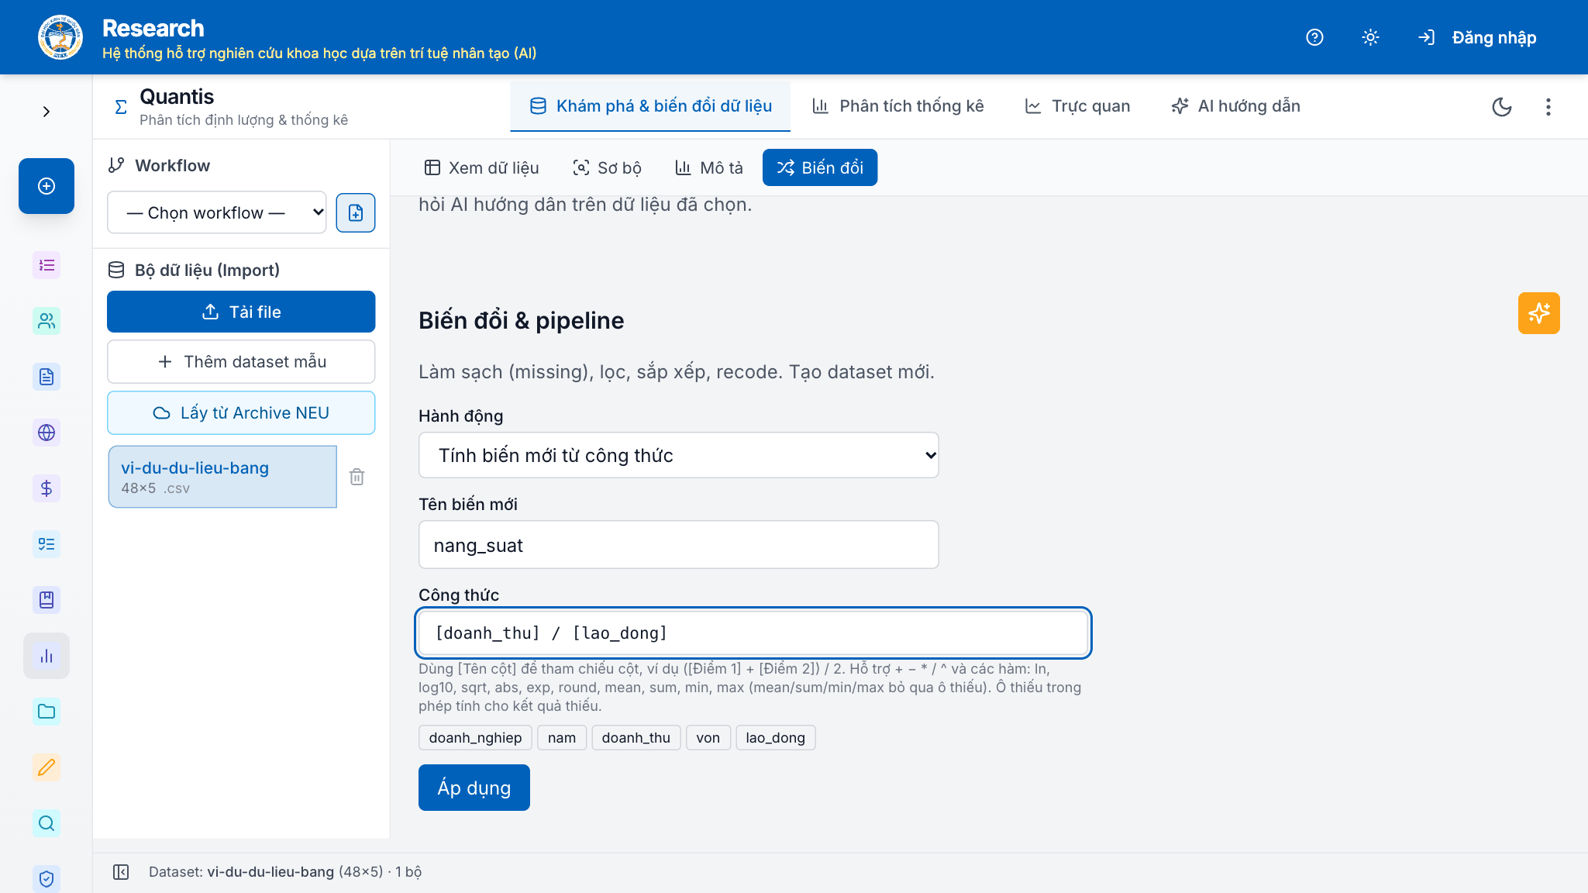Open the pencil edit sidebar icon
This screenshot has height=893, width=1588.
pos(47,767)
